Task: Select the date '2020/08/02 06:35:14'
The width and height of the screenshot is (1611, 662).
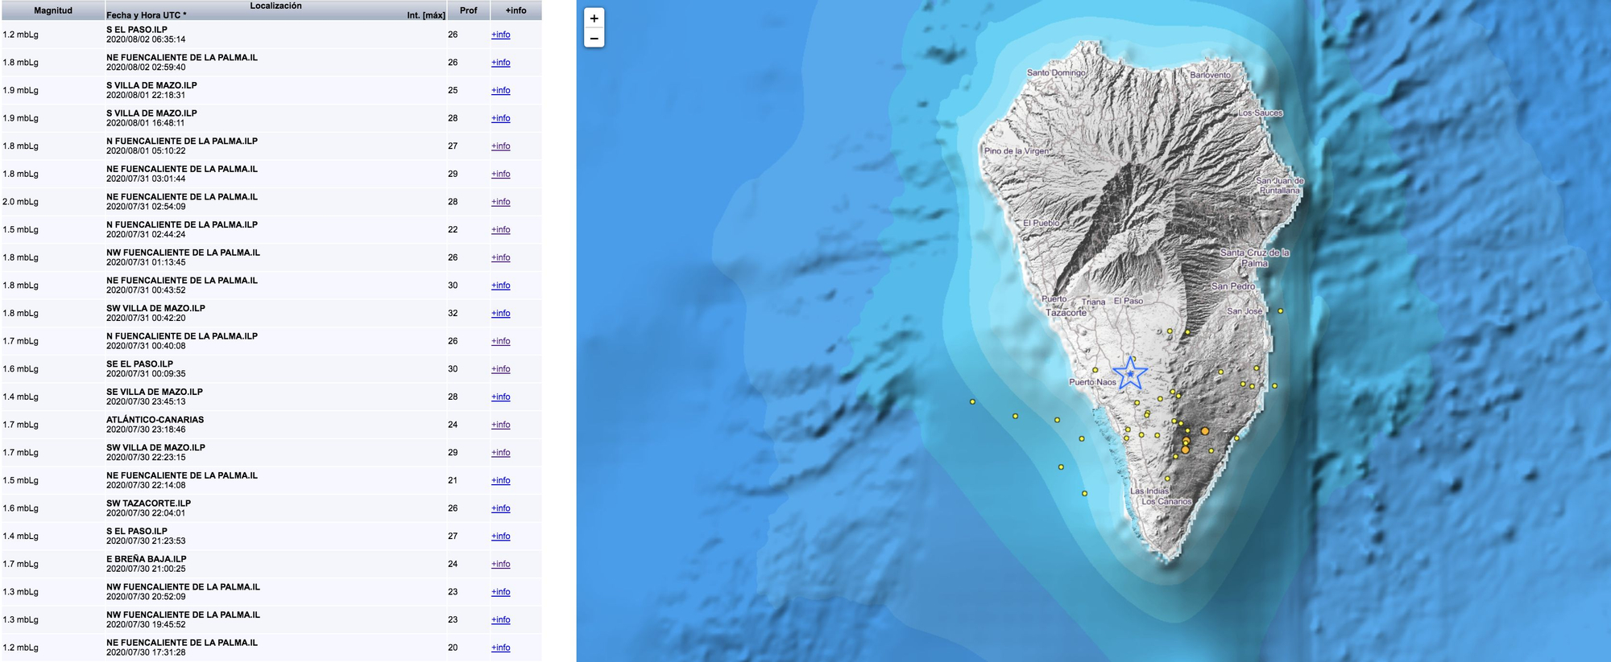Action: [x=146, y=39]
